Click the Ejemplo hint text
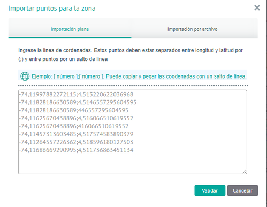 point(139,76)
